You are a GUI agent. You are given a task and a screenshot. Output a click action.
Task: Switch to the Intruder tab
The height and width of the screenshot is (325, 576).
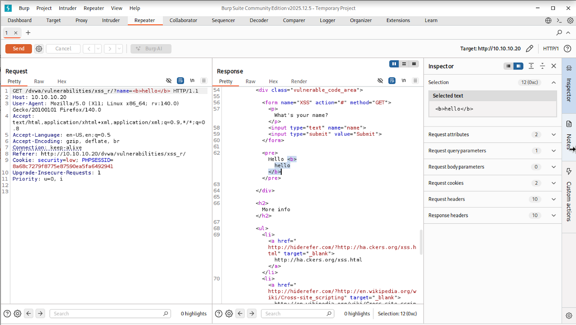[111, 21]
